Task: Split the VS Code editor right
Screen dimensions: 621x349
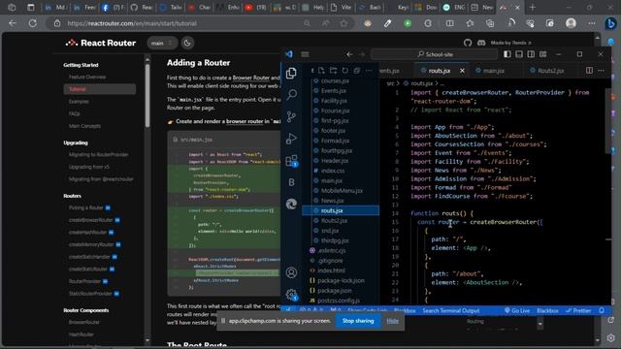Action: click(x=589, y=71)
